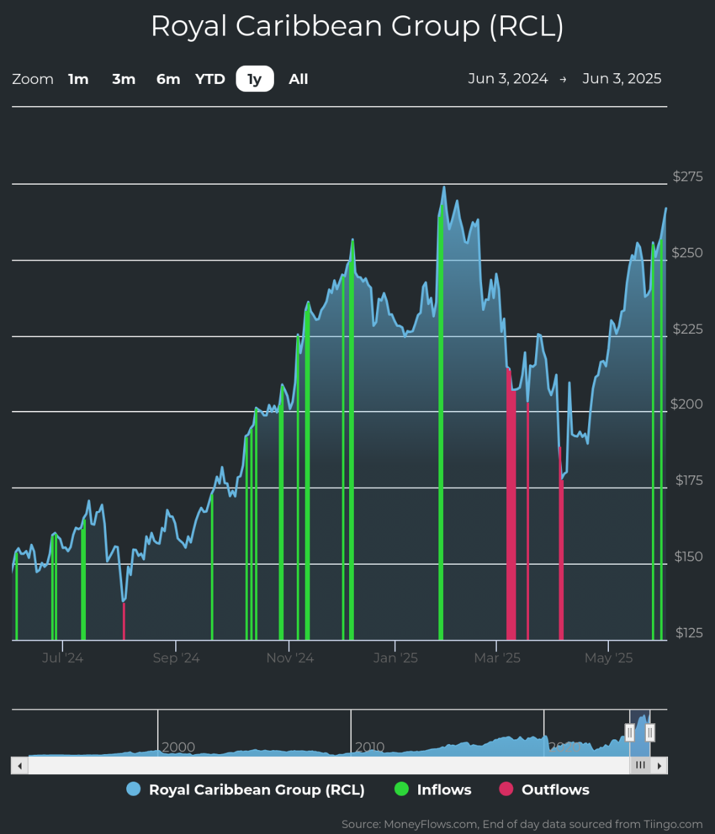Click the 2010 marker in navigator

(x=370, y=747)
